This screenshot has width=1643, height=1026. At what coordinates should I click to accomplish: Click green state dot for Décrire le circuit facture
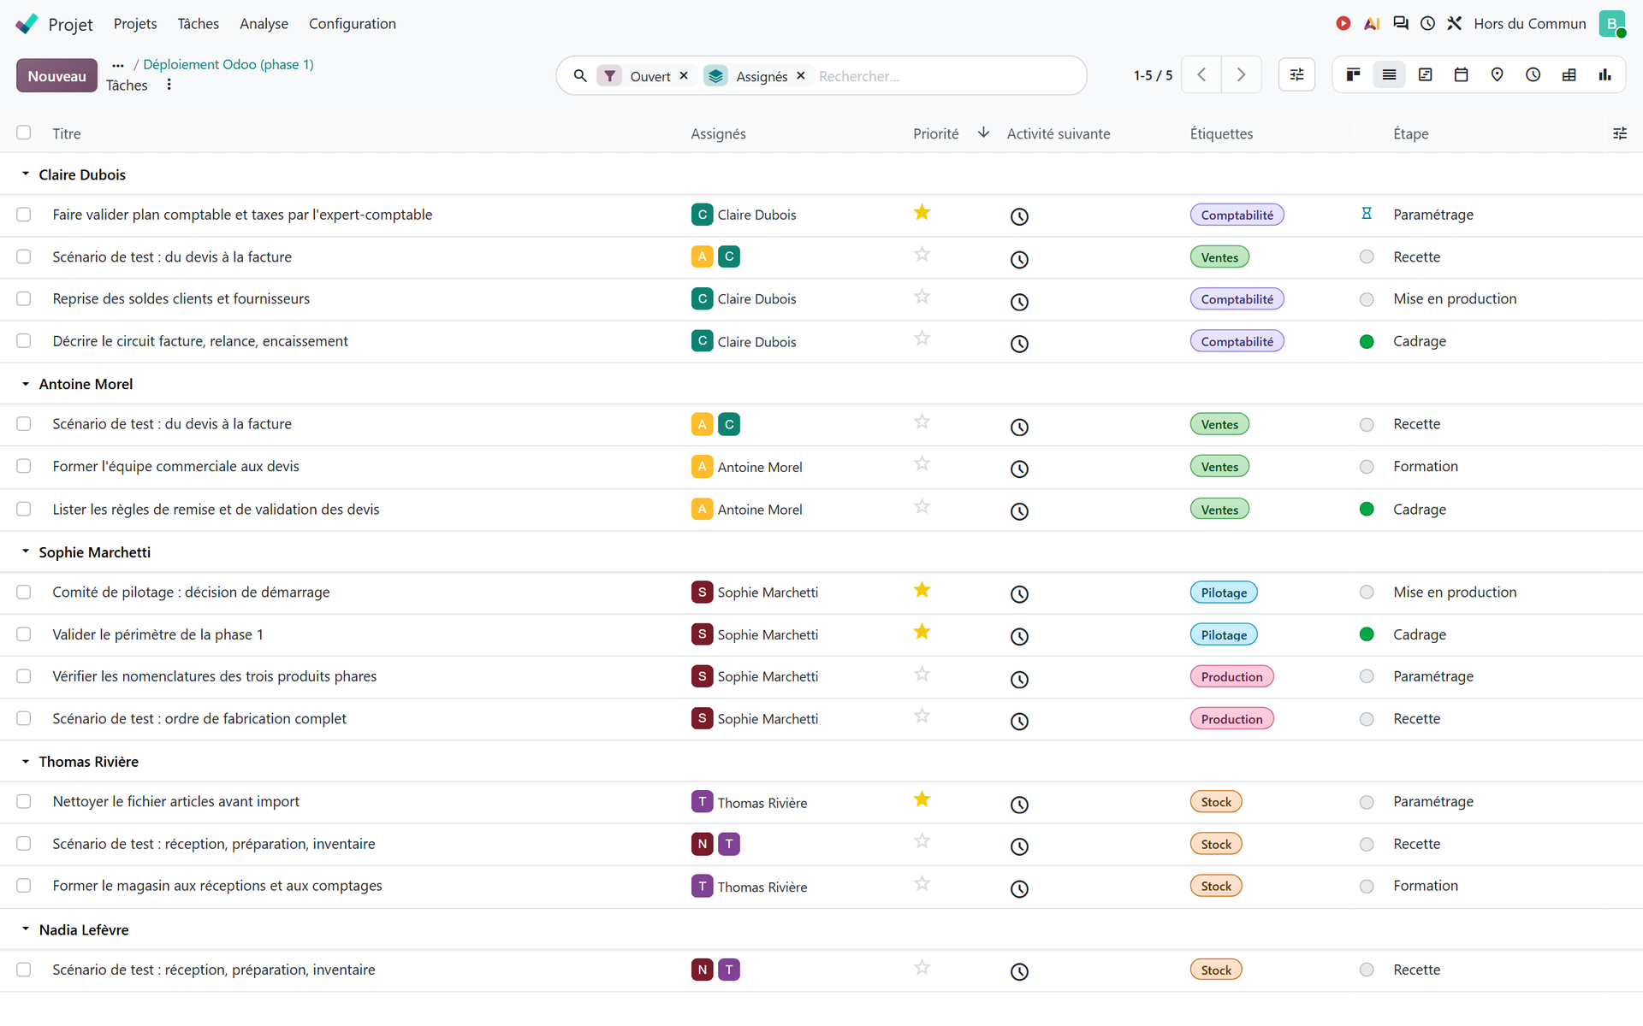pyautogui.click(x=1367, y=342)
